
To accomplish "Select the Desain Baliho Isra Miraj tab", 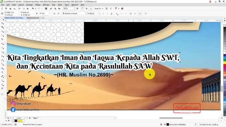I will pos(14,18).
